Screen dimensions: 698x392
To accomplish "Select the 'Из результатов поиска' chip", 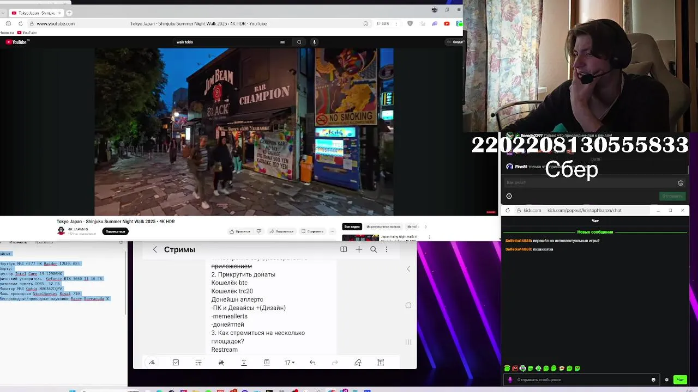I will click(383, 226).
